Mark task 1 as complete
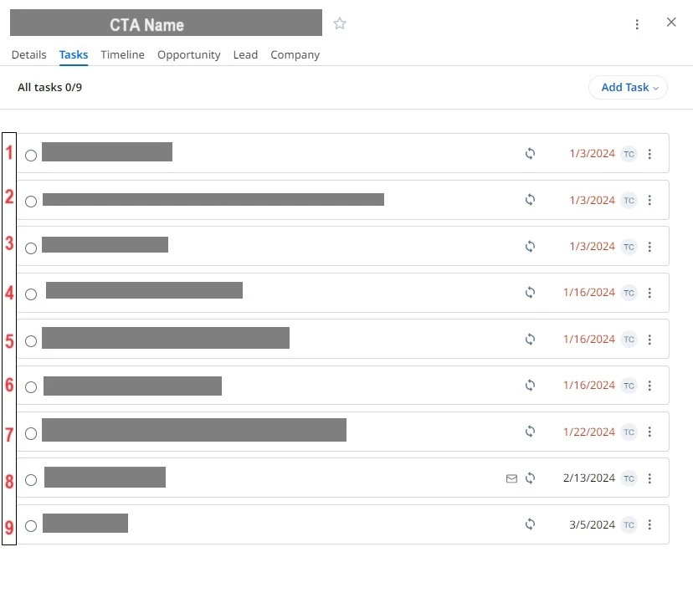 [x=31, y=156]
